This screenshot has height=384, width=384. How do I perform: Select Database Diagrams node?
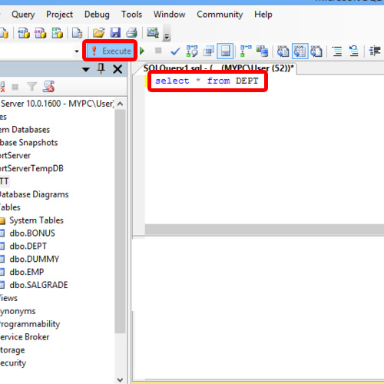(35, 194)
